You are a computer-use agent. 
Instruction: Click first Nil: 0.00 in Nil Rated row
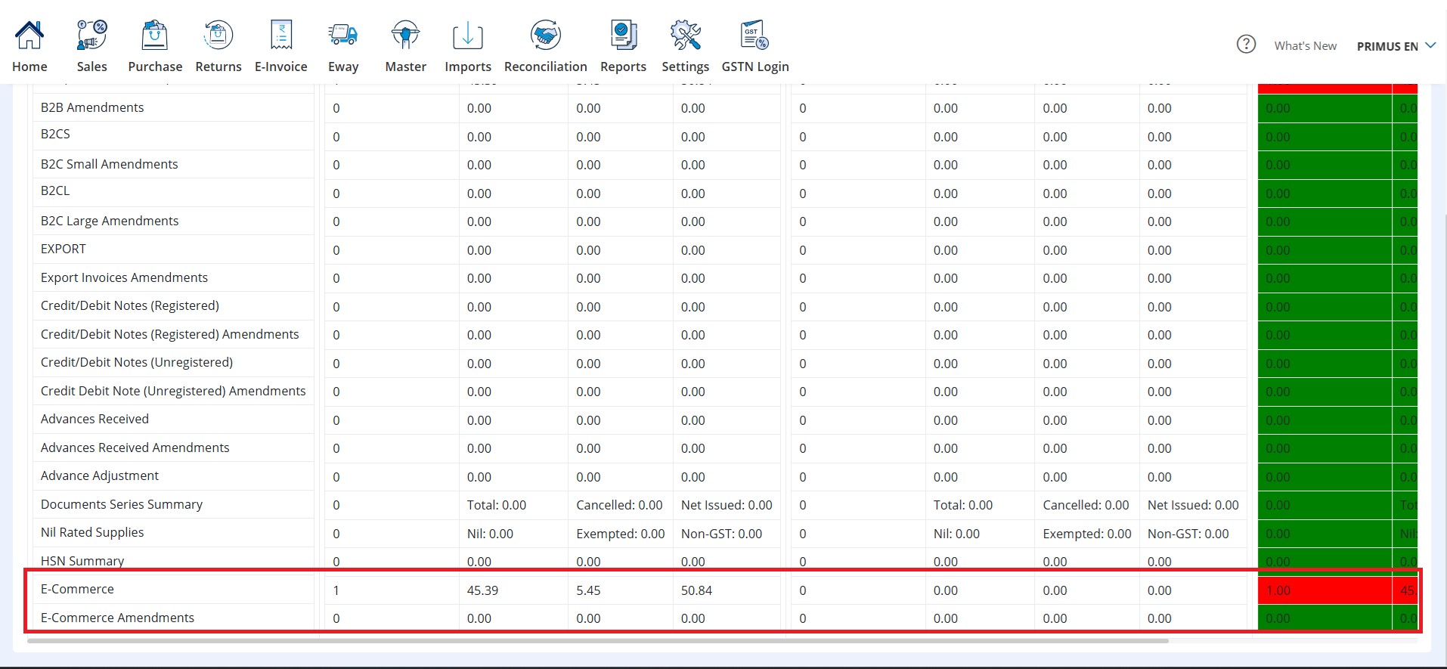click(x=490, y=534)
